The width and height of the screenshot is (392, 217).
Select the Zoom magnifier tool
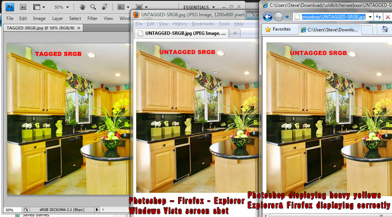click(x=94, y=7)
